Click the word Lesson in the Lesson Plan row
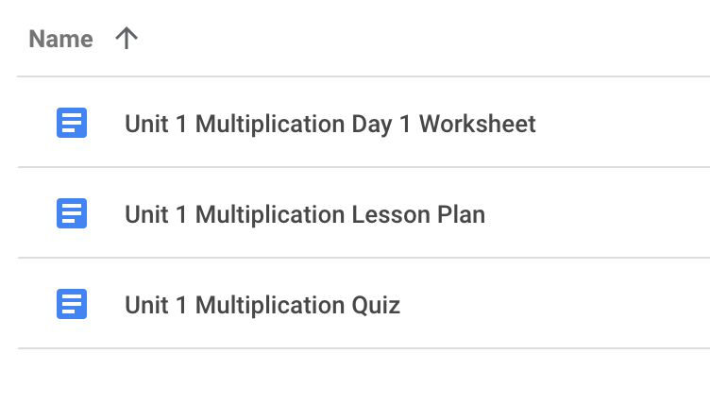Viewport: 710px width, 404px height. pos(389,214)
